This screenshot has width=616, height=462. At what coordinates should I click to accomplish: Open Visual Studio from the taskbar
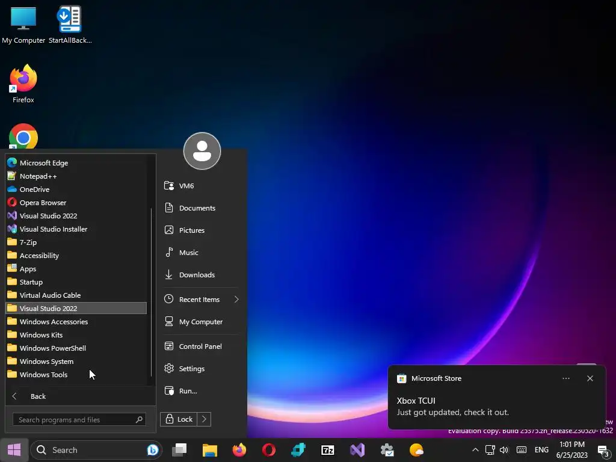click(x=357, y=450)
